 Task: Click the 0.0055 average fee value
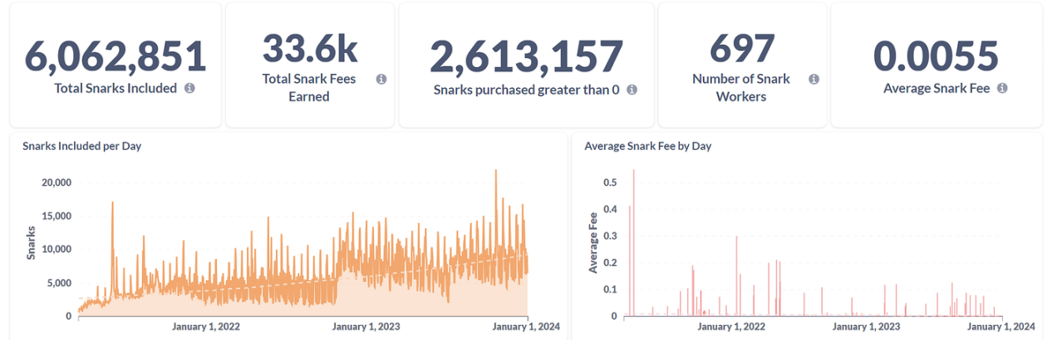(x=936, y=56)
